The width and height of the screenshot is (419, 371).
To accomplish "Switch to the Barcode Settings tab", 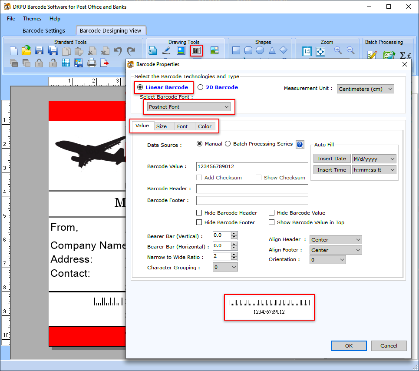I will coord(43,30).
